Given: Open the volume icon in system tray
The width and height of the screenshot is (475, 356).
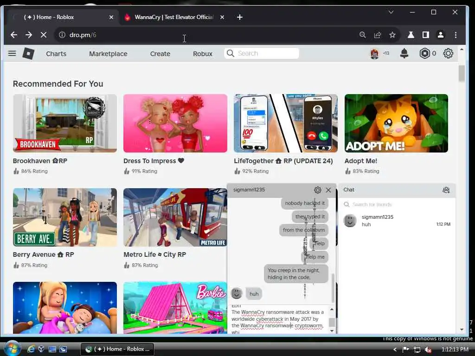Looking at the screenshot, I should pyautogui.click(x=428, y=350).
